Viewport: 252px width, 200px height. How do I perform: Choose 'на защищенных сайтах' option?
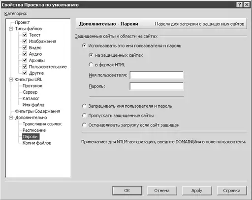point(91,55)
